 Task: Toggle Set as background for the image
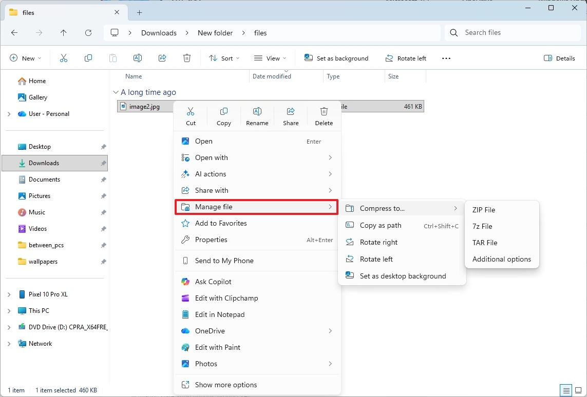pyautogui.click(x=336, y=58)
